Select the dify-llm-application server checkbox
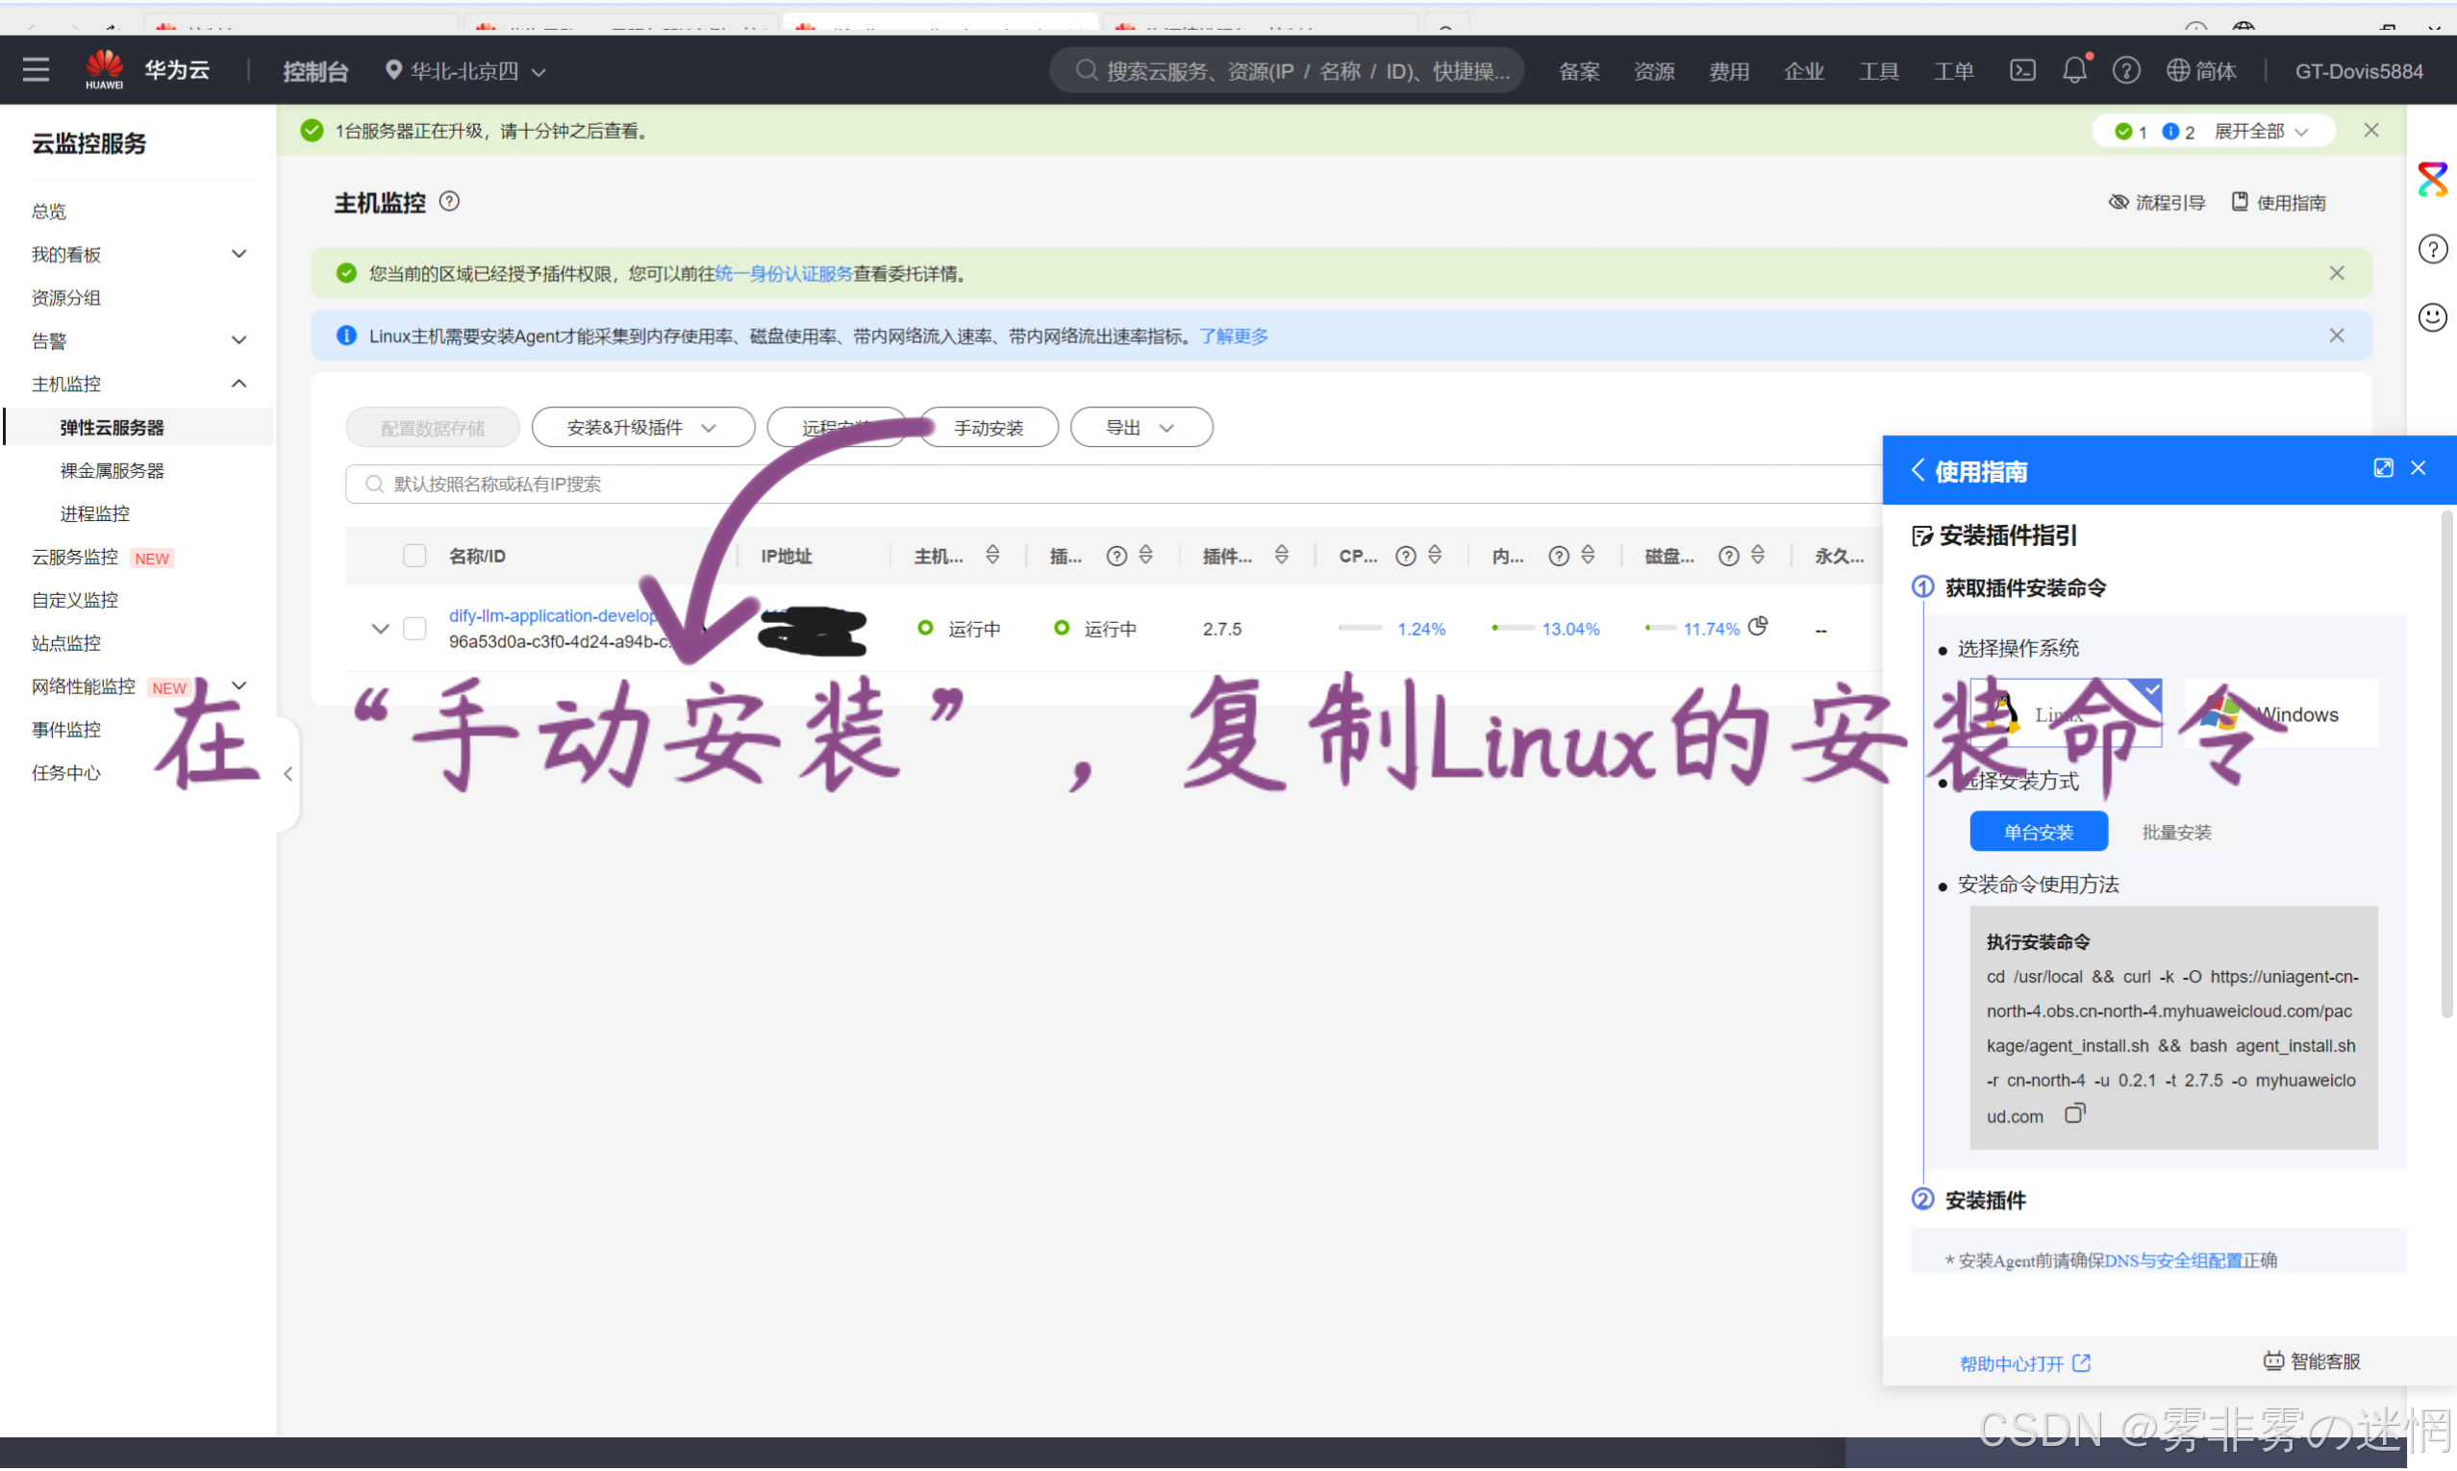The height and width of the screenshot is (1471, 2457). click(x=414, y=629)
